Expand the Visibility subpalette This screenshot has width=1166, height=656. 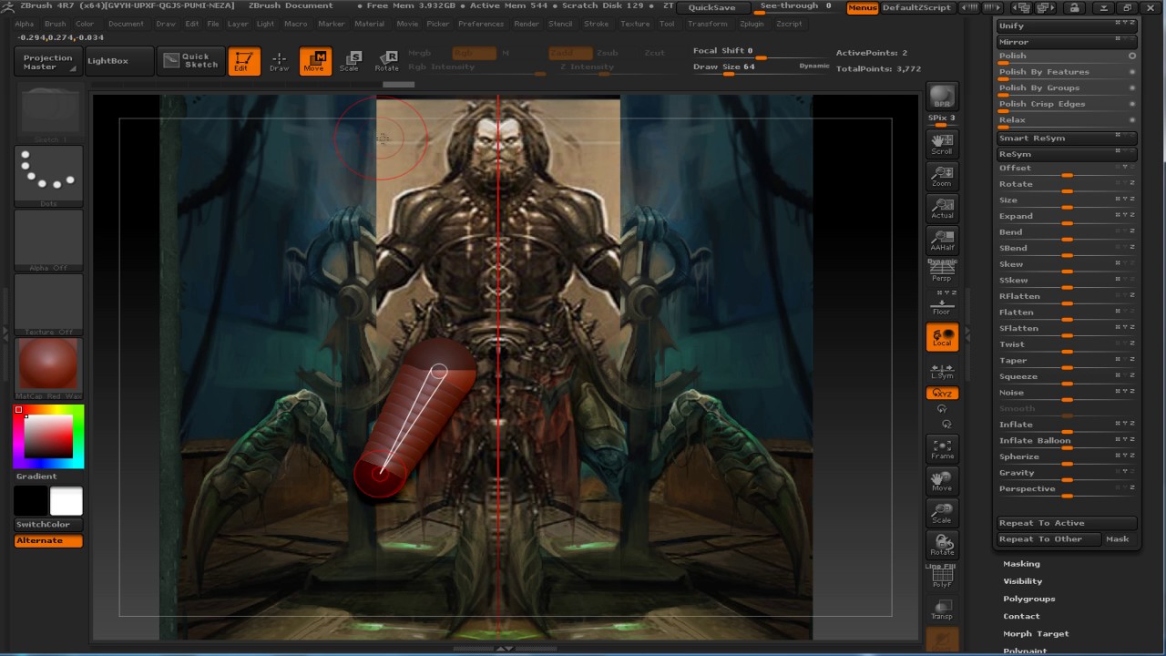(1022, 581)
